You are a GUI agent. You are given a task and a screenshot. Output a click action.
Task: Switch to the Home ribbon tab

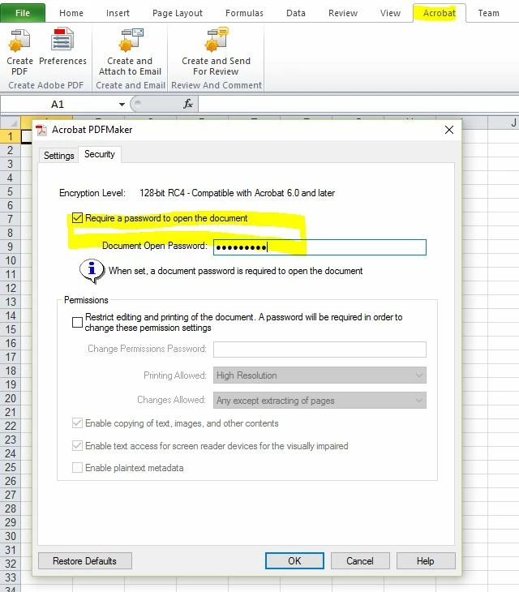click(71, 13)
